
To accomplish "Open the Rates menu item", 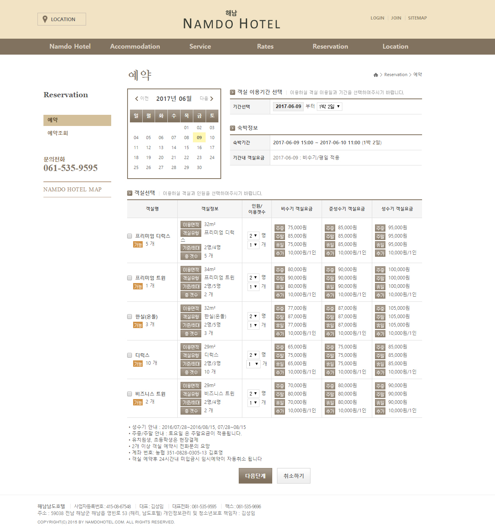I will pyautogui.click(x=265, y=47).
